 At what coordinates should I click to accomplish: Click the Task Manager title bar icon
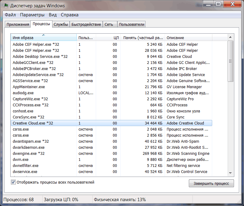(x=6, y=5)
